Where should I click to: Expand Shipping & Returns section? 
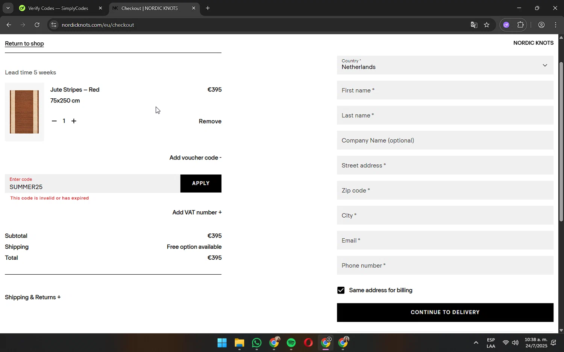click(x=33, y=297)
